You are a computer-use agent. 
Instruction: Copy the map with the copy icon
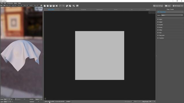pyautogui.click(x=67, y=6)
